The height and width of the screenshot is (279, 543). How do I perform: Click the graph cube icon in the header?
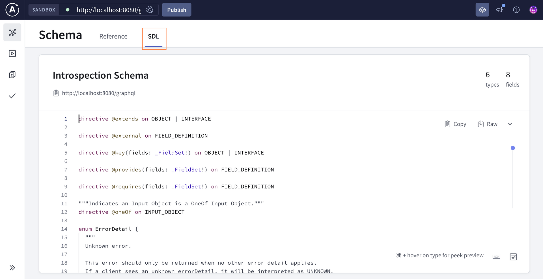point(482,10)
